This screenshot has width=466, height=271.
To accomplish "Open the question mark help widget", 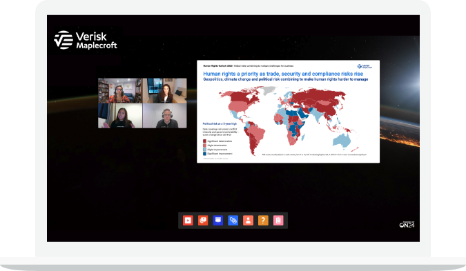I will click(x=263, y=221).
